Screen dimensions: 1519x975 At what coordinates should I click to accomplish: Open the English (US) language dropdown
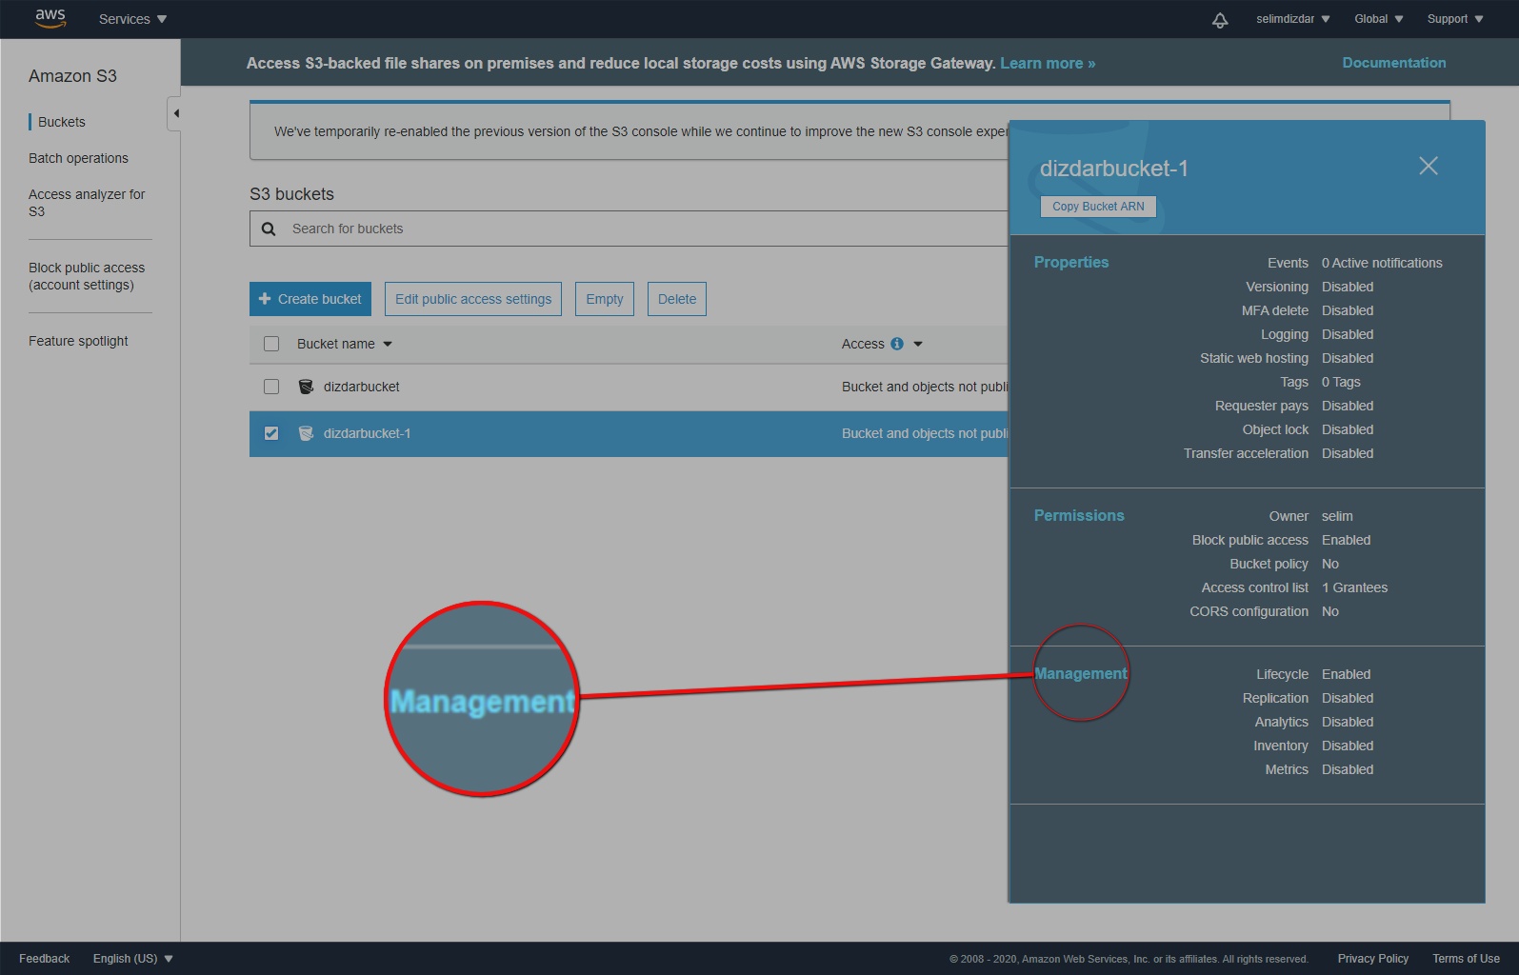pyautogui.click(x=132, y=959)
